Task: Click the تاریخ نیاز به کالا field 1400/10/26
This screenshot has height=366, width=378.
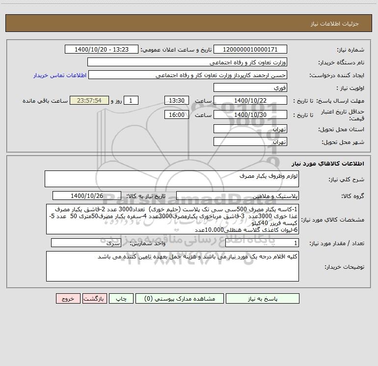Action: [87, 196]
